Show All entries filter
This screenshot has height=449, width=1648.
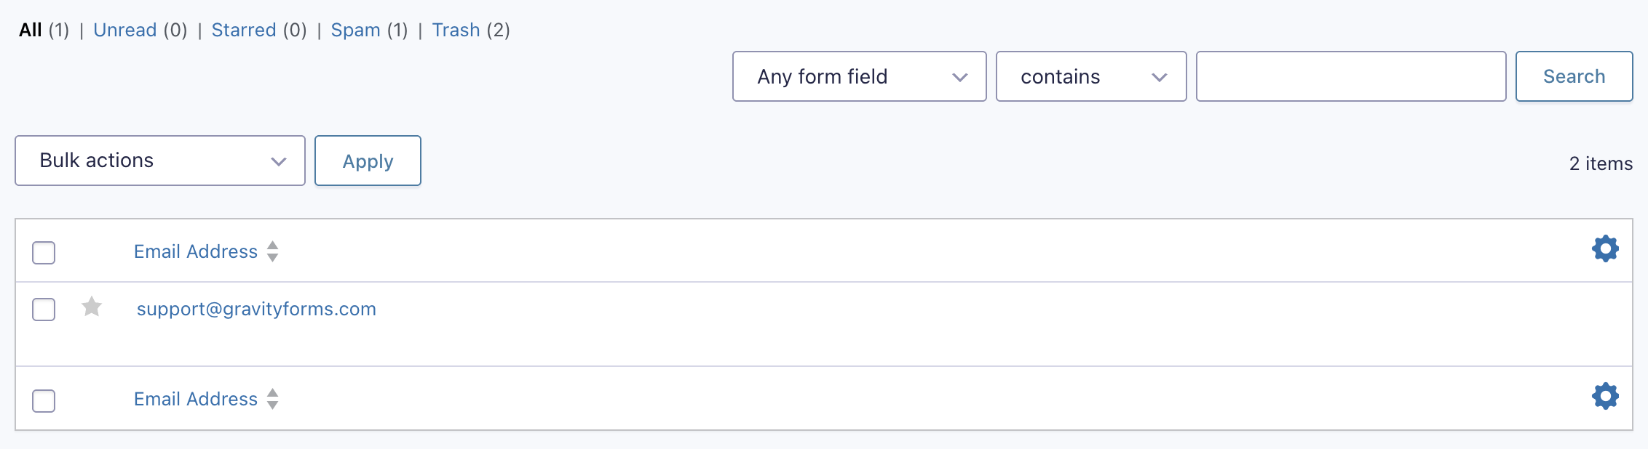tap(31, 30)
